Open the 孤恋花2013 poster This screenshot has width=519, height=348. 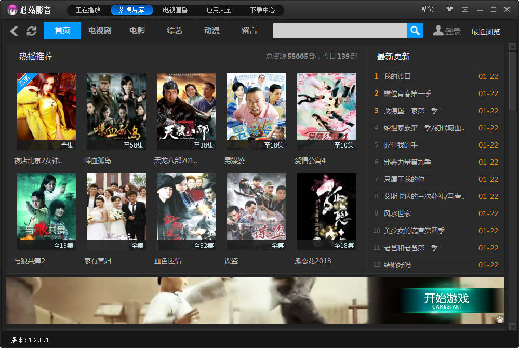[327, 212]
